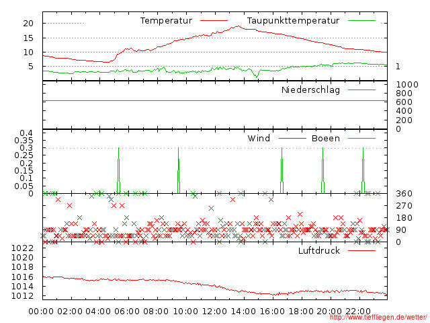Click the 0.05 wind axis label
Image resolution: width=430 pixels, height=323 pixels.
point(24,186)
